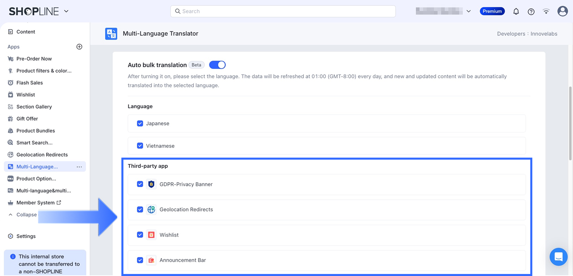Image resolution: width=573 pixels, height=276 pixels.
Task: Open Multi-Language app three-dot options
Action: click(79, 167)
